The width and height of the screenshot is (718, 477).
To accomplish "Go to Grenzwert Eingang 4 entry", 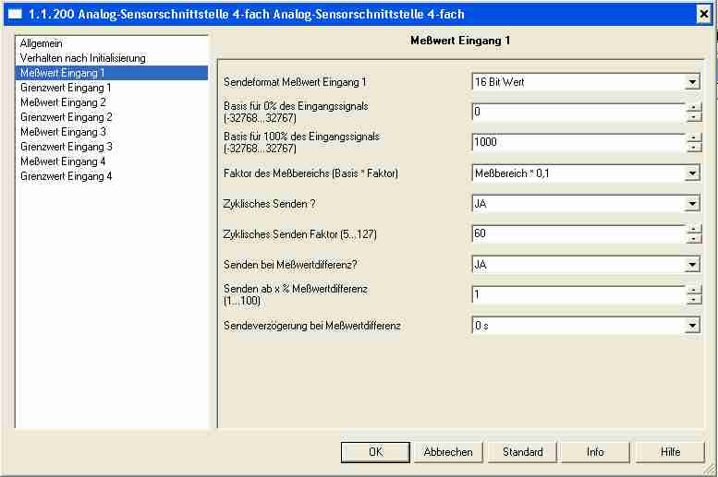I will coord(66,176).
